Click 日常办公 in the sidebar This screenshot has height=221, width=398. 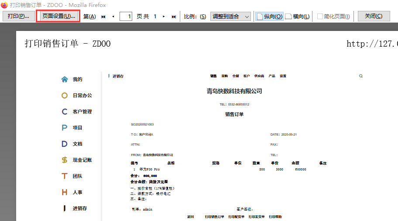point(82,95)
